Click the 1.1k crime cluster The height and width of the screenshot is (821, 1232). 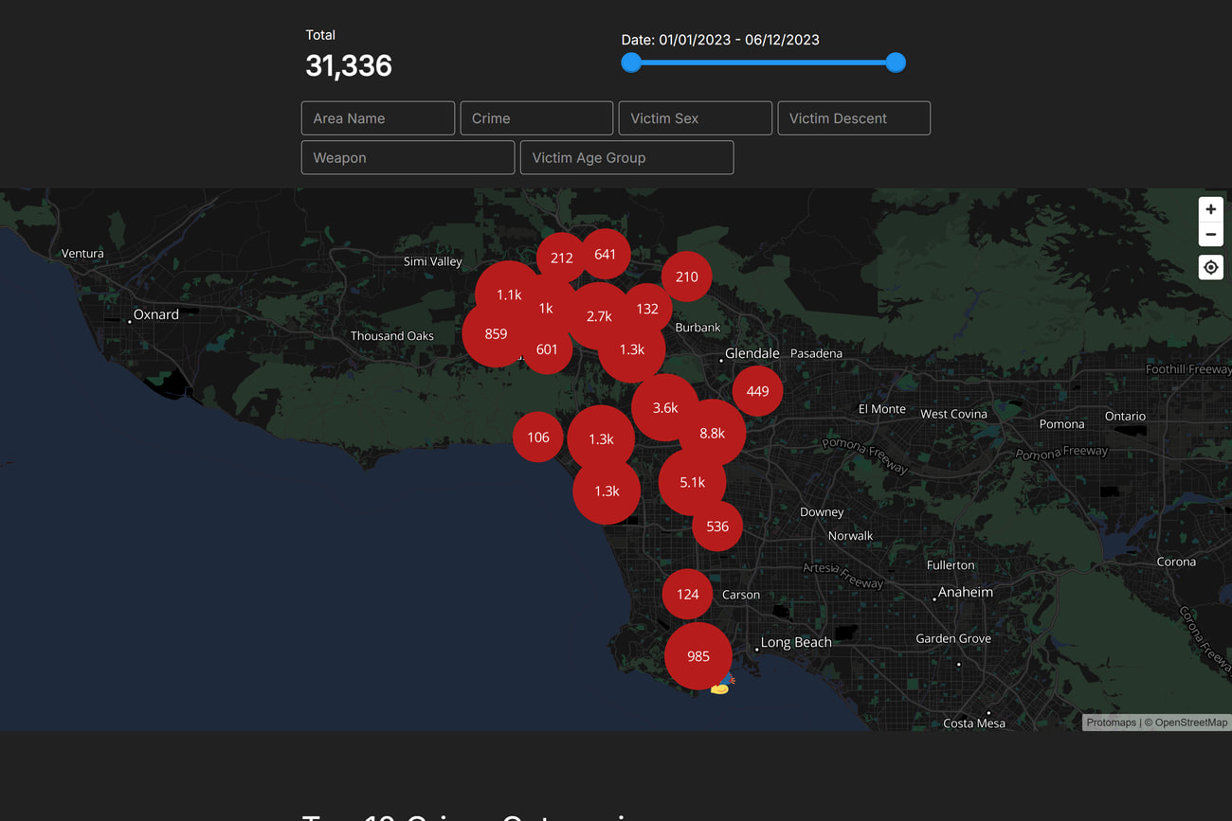pos(509,294)
